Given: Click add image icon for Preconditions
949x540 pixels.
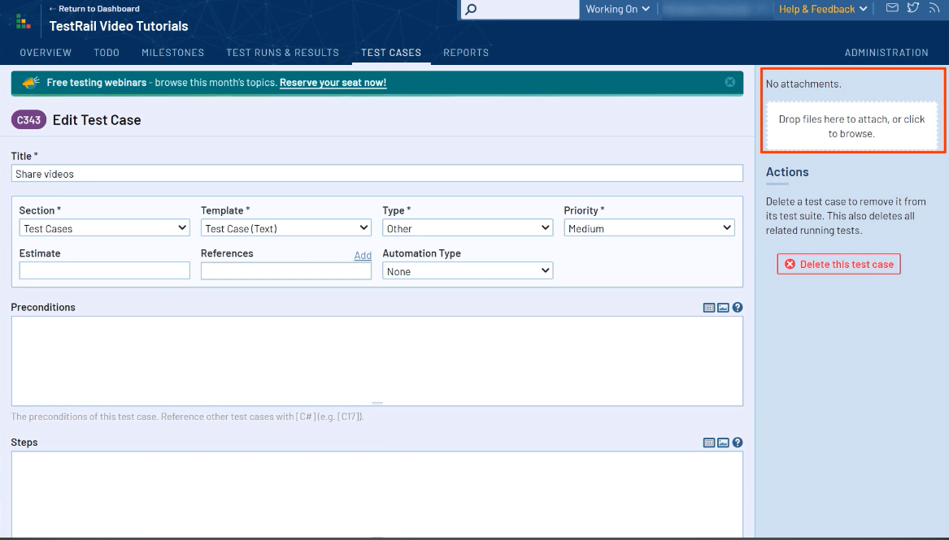Looking at the screenshot, I should [x=723, y=308].
